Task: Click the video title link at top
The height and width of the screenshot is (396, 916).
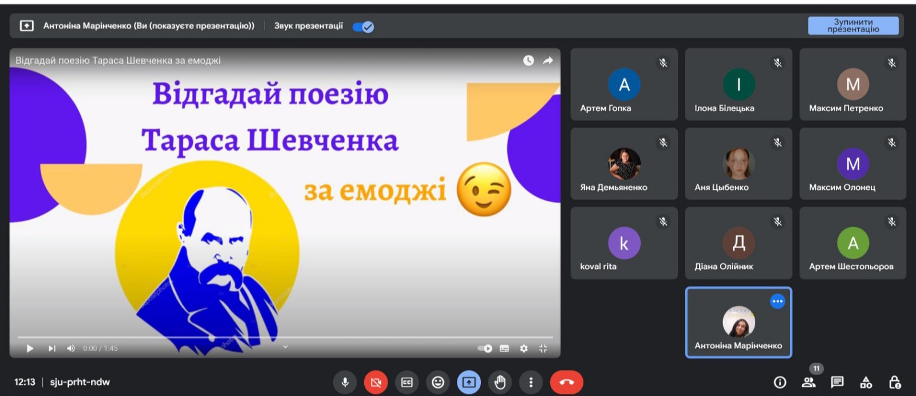Action: [x=118, y=61]
